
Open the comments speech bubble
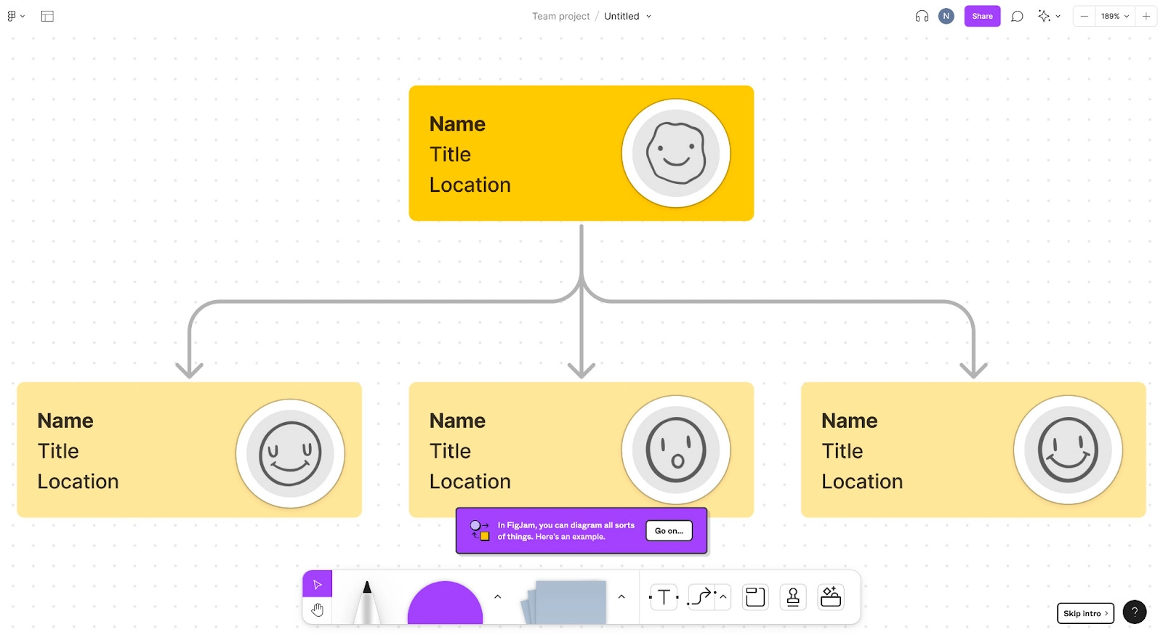(x=1017, y=16)
